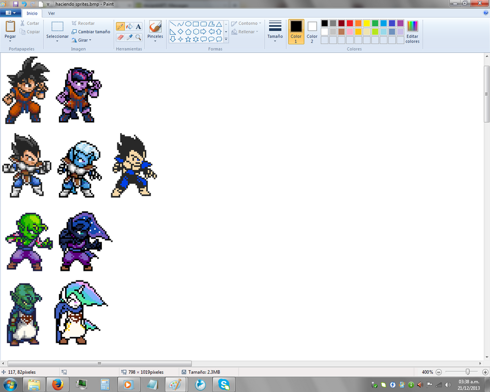
Task: Pick the orange color swatch
Action: pyautogui.click(x=358, y=23)
